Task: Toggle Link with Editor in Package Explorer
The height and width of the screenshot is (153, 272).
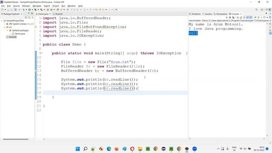Action: tap(29, 17)
